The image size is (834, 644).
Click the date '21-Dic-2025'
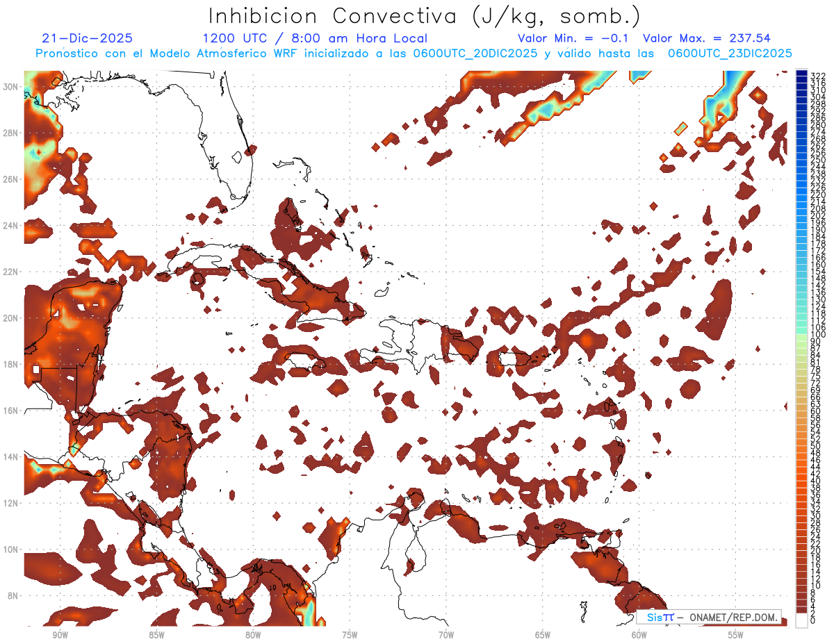point(88,38)
